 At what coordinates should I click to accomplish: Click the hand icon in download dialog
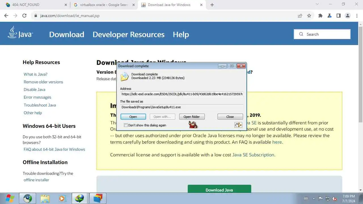[x=238, y=125]
